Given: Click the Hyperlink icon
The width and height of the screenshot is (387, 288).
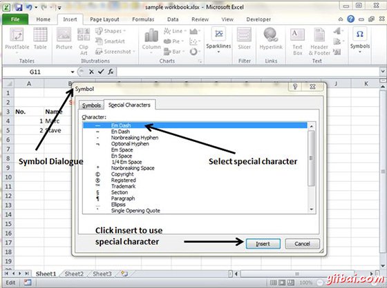Looking at the screenshot, I should tap(271, 35).
